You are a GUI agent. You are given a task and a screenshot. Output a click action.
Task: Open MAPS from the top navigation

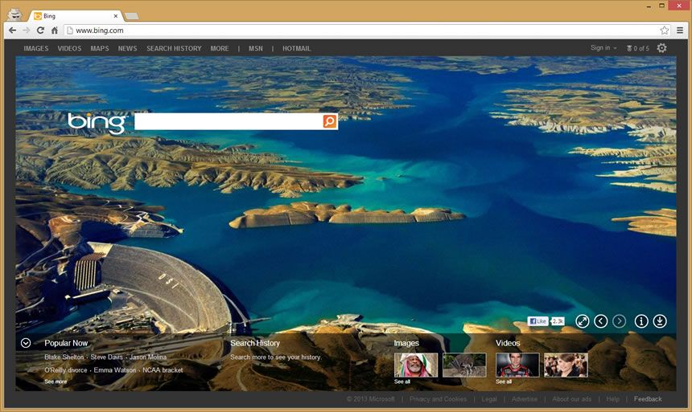coord(100,49)
